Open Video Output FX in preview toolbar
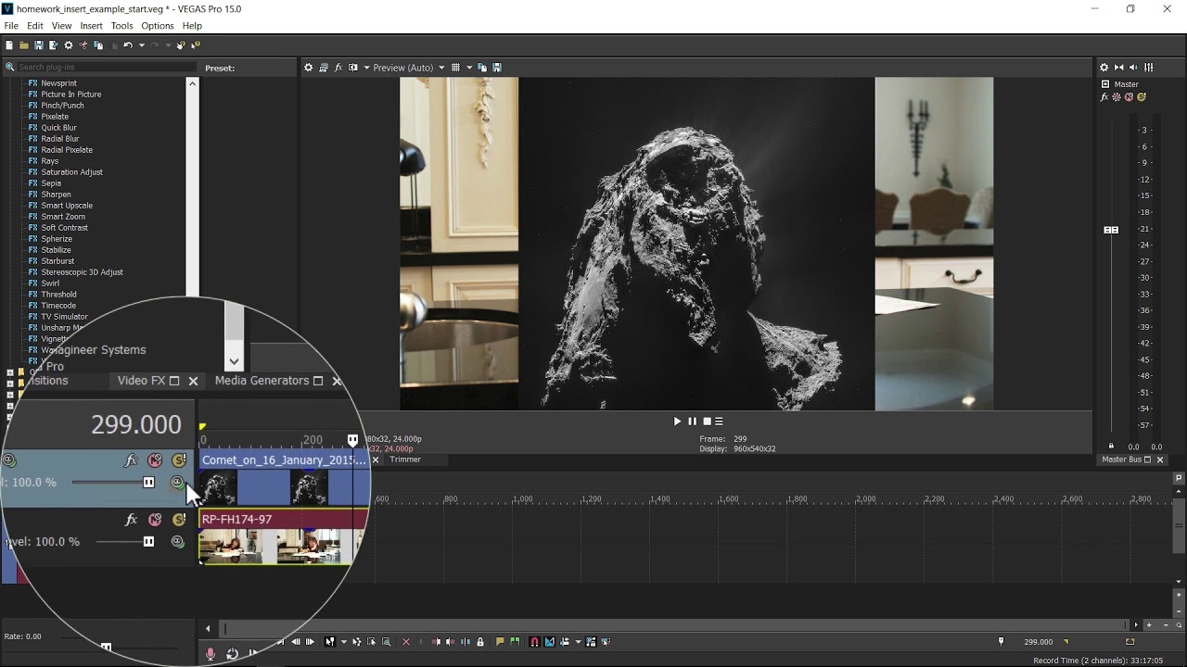Image resolution: width=1187 pixels, height=667 pixels. coord(338,68)
